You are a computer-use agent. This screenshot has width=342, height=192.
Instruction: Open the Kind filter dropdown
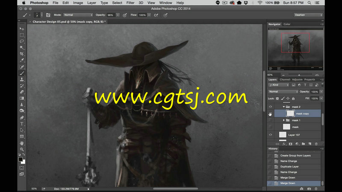coord(279,85)
